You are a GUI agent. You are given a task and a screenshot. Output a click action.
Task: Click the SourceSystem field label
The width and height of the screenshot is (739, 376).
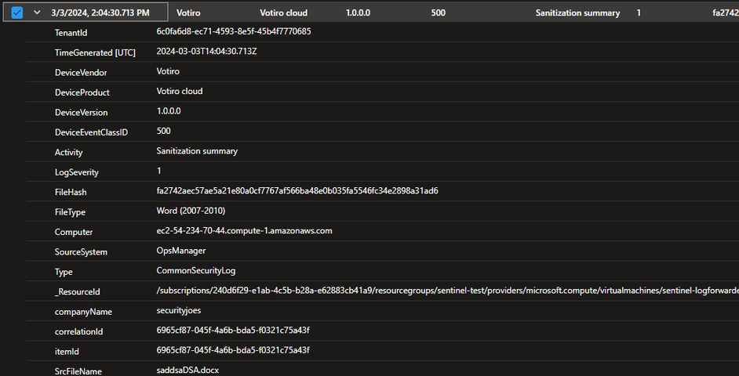coord(81,252)
